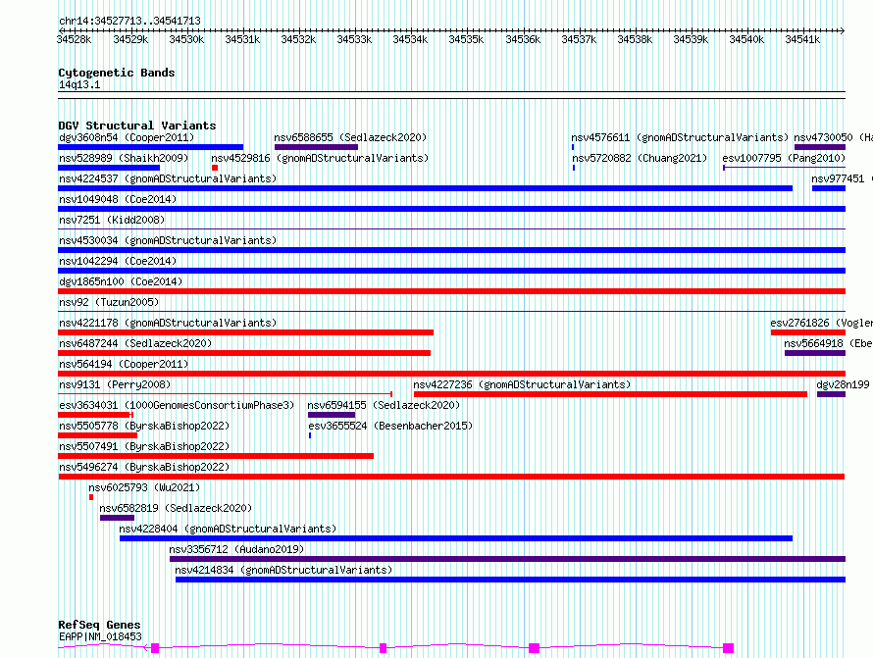The image size is (873, 658).
Task: Open nsv564194 (Cooper2011) label
Action: click(x=124, y=364)
